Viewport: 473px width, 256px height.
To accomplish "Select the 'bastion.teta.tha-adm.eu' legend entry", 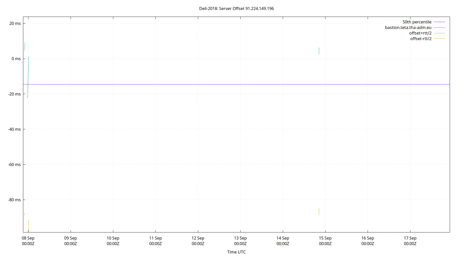I will (415, 28).
